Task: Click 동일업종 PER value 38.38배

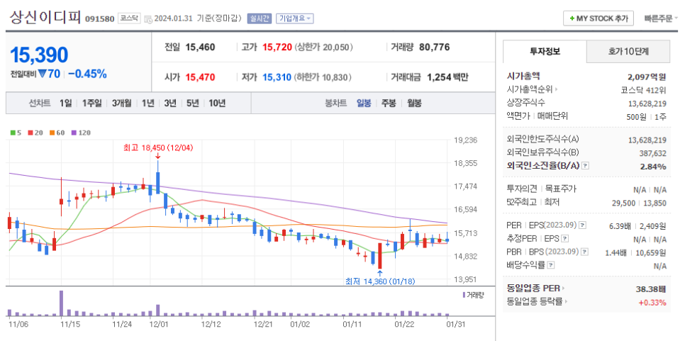Action: point(652,289)
